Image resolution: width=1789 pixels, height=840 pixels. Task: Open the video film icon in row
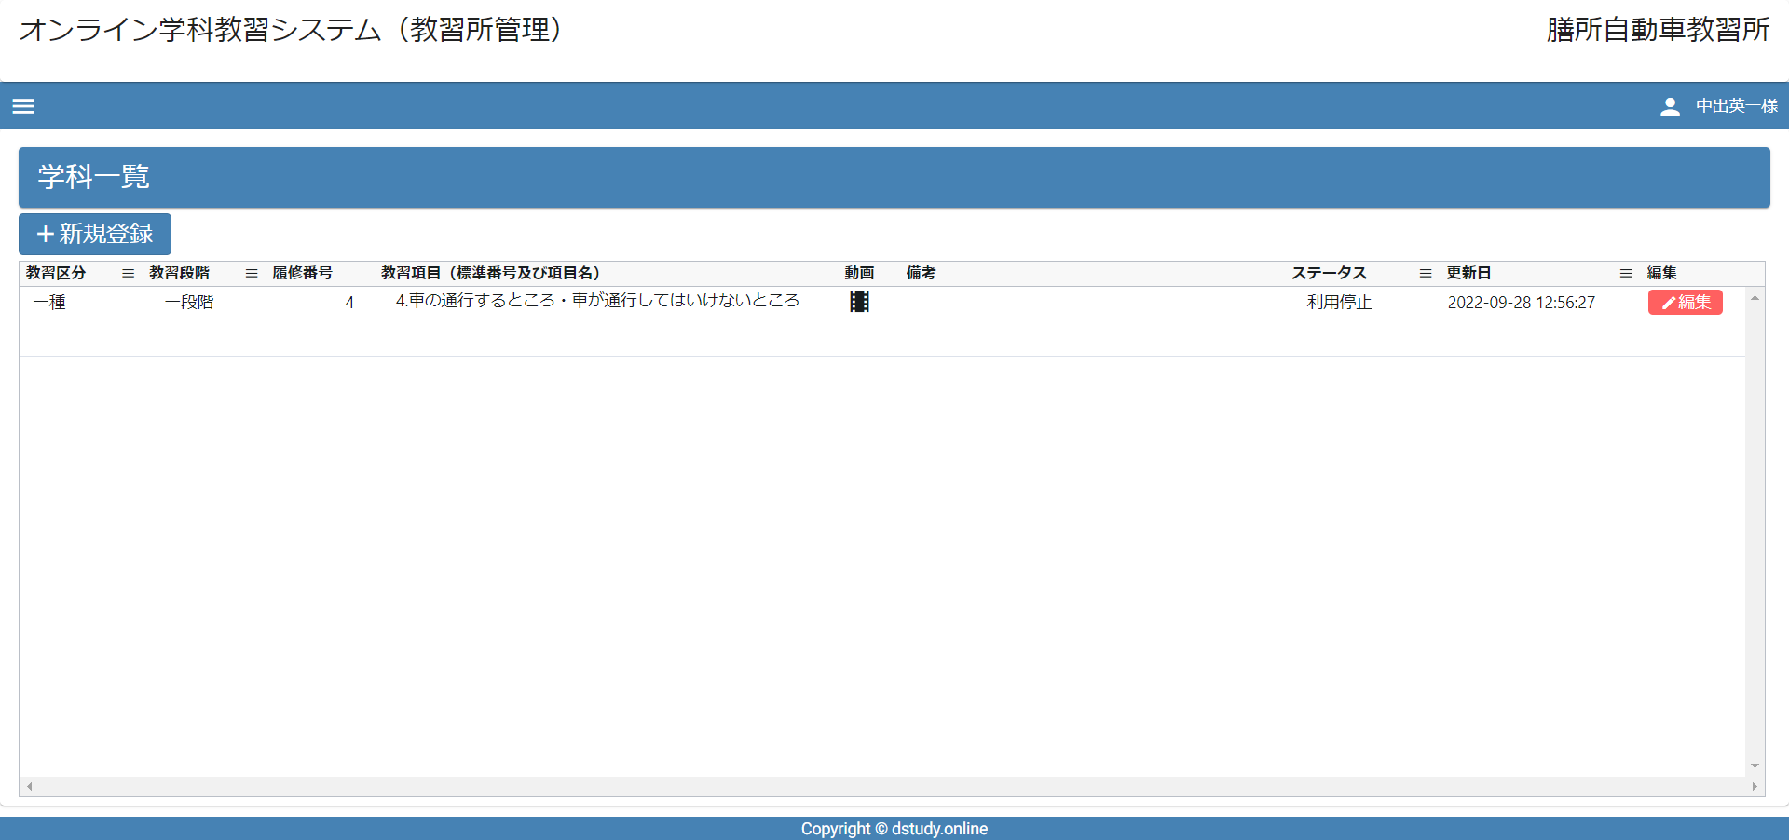click(x=859, y=302)
